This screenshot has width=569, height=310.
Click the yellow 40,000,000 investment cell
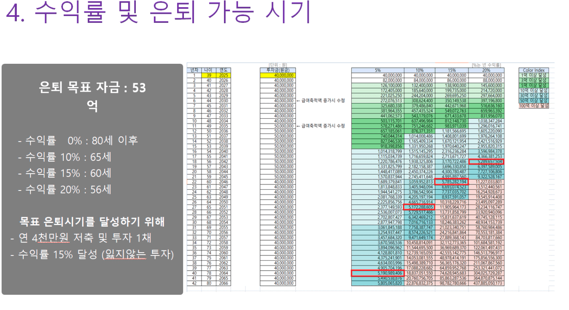[277, 75]
